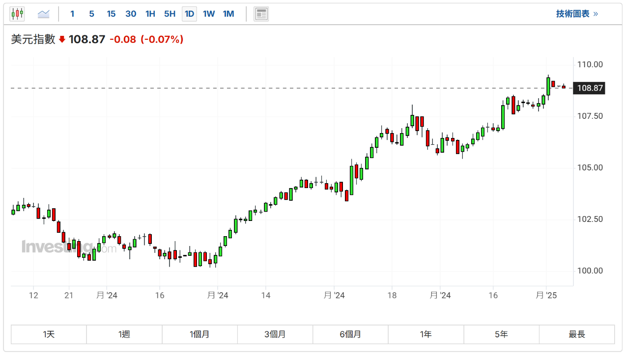Switch to the area chart icon
The width and height of the screenshot is (624, 355).
tap(44, 14)
